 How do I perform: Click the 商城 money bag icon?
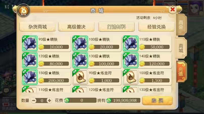[x=23, y=11]
